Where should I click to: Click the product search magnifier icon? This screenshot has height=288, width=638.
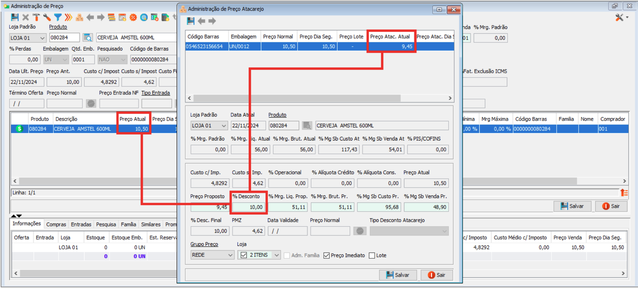[88, 38]
